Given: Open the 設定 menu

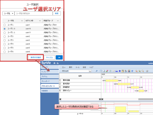Looking at the screenshot, I should [84, 67].
